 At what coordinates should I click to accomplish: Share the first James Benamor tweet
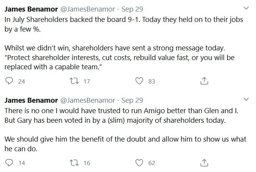coord(204,81)
